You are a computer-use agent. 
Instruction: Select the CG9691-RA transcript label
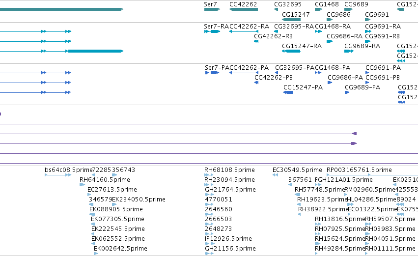point(383,27)
